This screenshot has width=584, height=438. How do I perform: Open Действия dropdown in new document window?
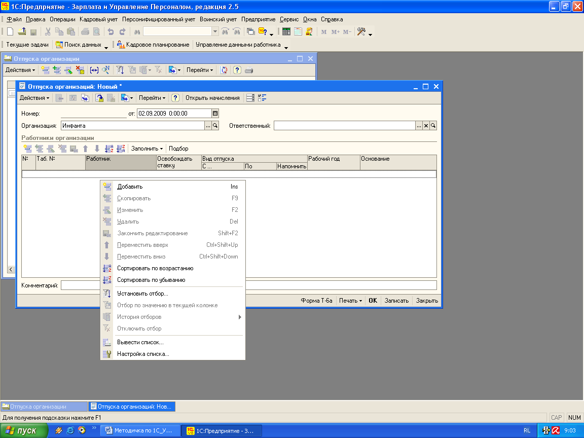click(x=34, y=98)
